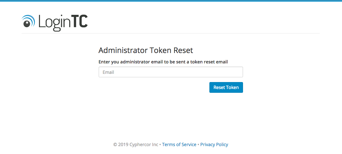
Task: Click the word Token in the page heading
Action: pyautogui.click(x=160, y=50)
